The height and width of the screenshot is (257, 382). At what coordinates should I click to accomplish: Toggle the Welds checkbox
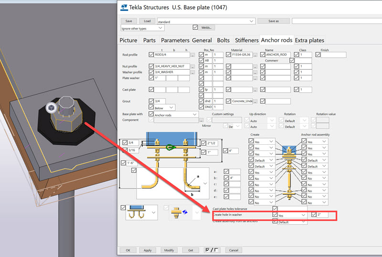(195, 27)
